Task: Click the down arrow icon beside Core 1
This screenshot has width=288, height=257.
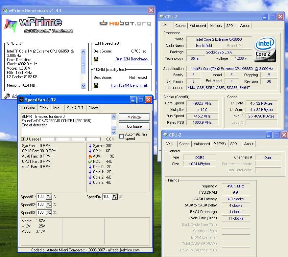Action: pyautogui.click(x=90, y=172)
